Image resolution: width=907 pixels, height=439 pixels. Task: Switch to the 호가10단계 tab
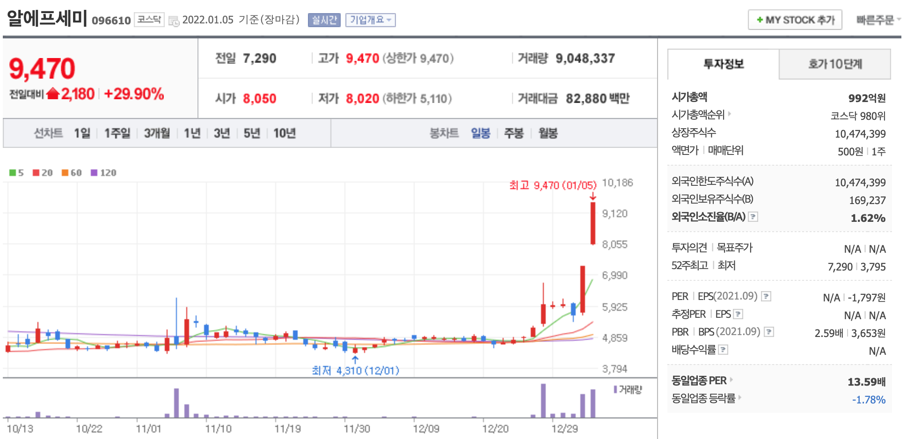(835, 64)
